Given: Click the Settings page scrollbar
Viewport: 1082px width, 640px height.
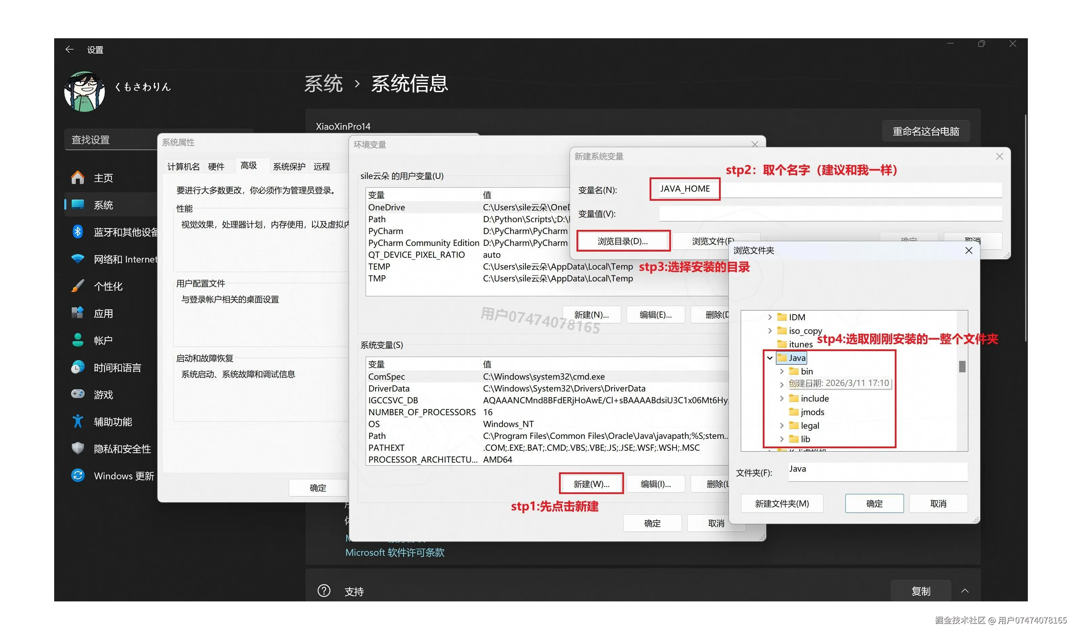Looking at the screenshot, I should coord(1025,228).
